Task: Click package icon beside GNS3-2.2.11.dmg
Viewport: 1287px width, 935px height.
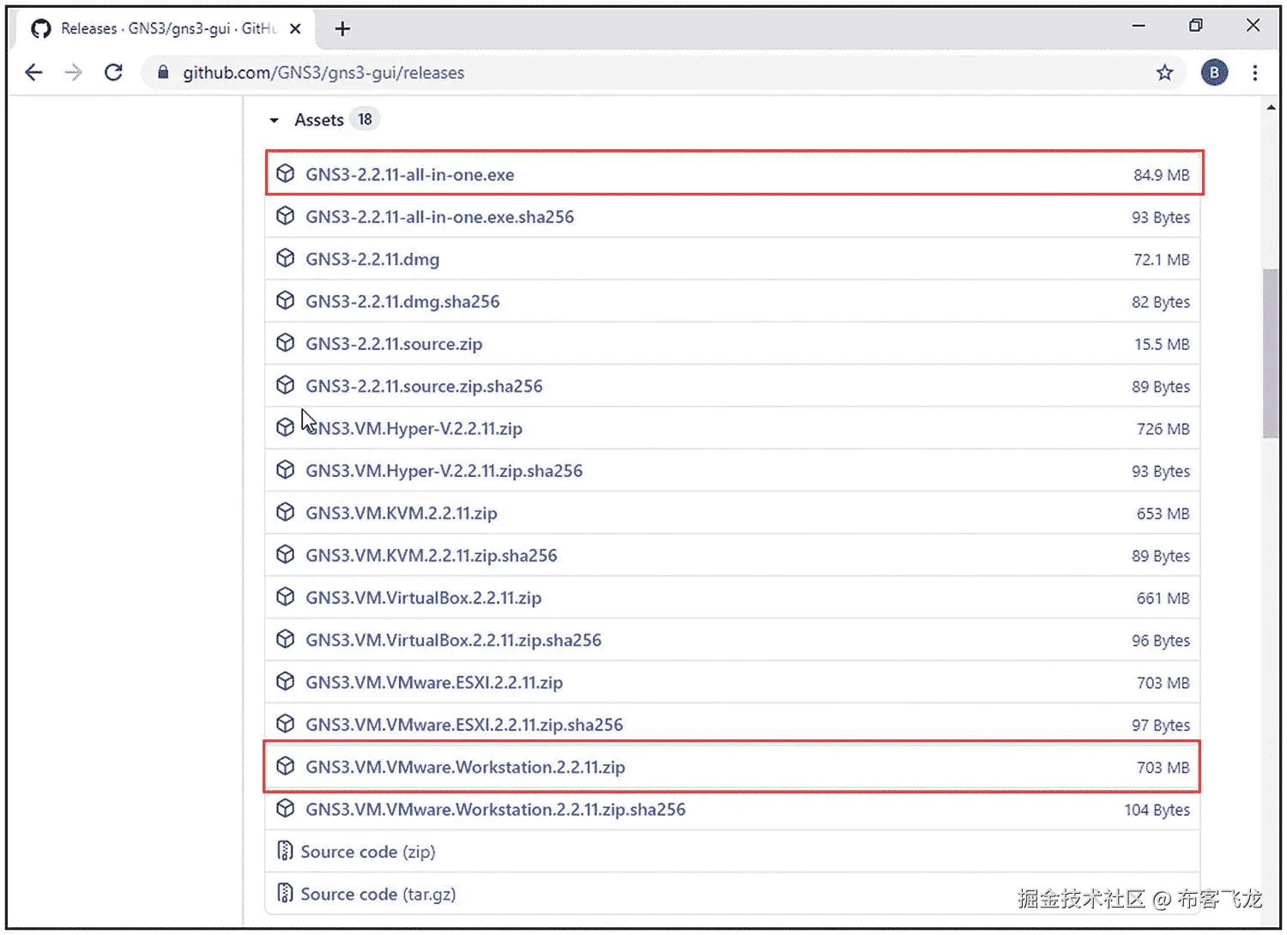Action: pyautogui.click(x=286, y=258)
